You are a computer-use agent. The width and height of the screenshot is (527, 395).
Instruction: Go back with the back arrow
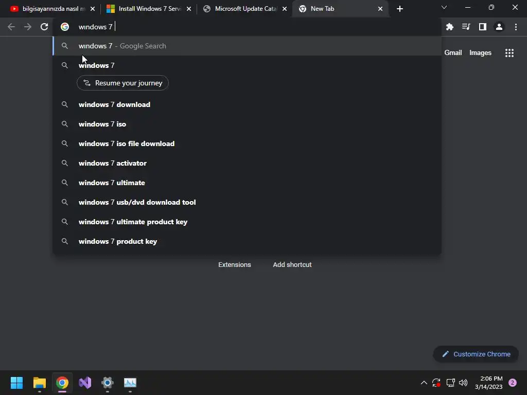[x=11, y=27]
